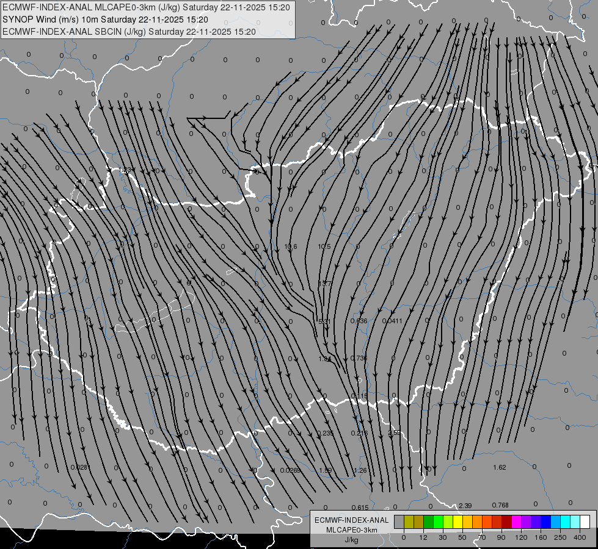Select the map value 0.0281

coord(79,467)
